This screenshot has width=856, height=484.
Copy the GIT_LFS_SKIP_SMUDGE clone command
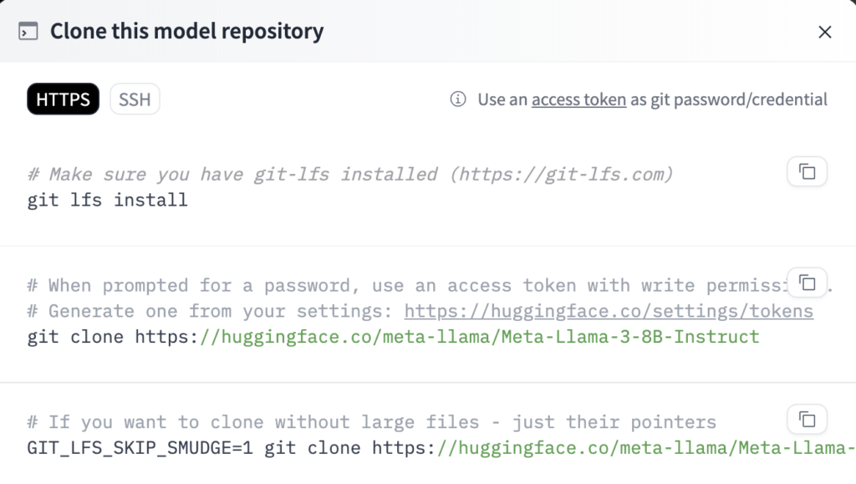(x=807, y=418)
